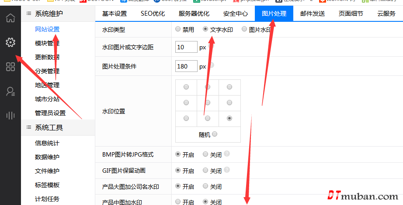Click the settings gear icon in sidebar
The image size is (403, 205).
click(10, 42)
